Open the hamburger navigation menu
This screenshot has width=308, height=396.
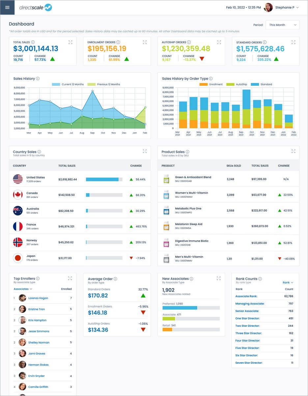pyautogui.click(x=7, y=7)
